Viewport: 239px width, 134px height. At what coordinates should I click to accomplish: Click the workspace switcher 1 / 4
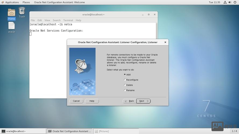click(234, 131)
